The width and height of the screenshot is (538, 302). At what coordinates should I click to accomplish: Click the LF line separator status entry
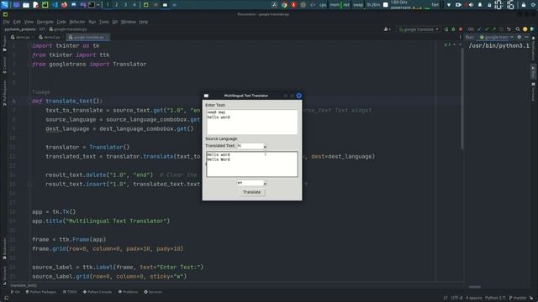pos(446,298)
